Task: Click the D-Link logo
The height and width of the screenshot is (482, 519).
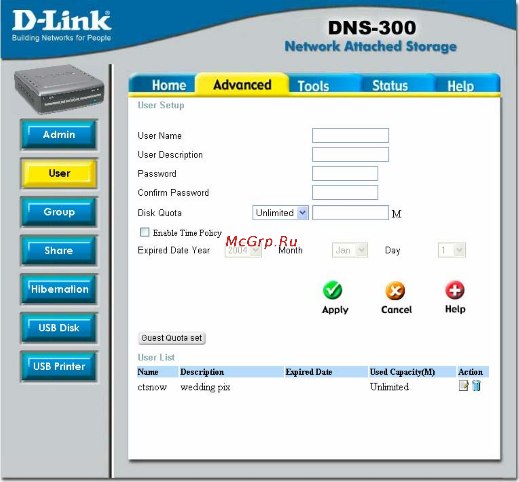Action: pos(61,25)
